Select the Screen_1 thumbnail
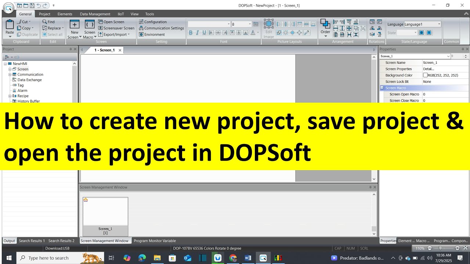 105,216
